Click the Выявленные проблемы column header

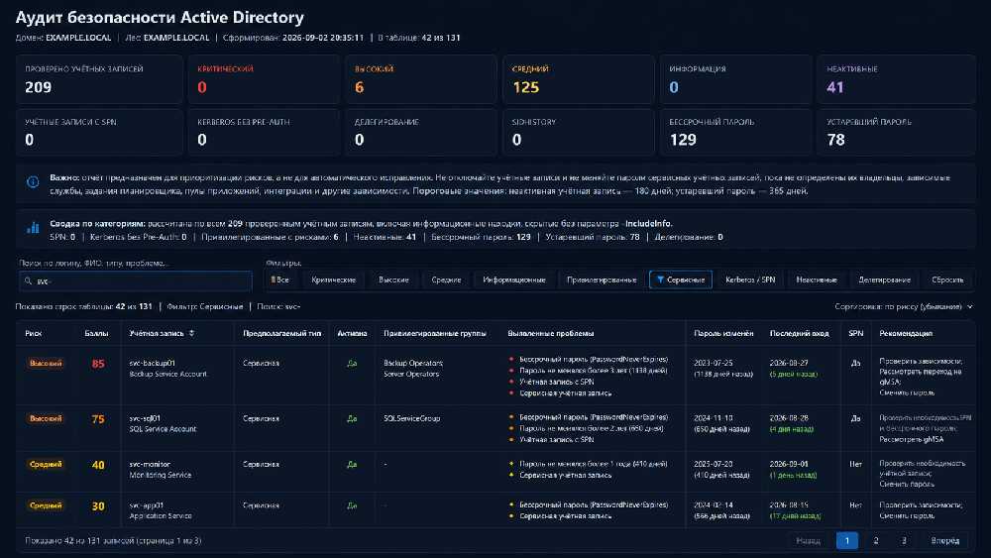coord(550,333)
